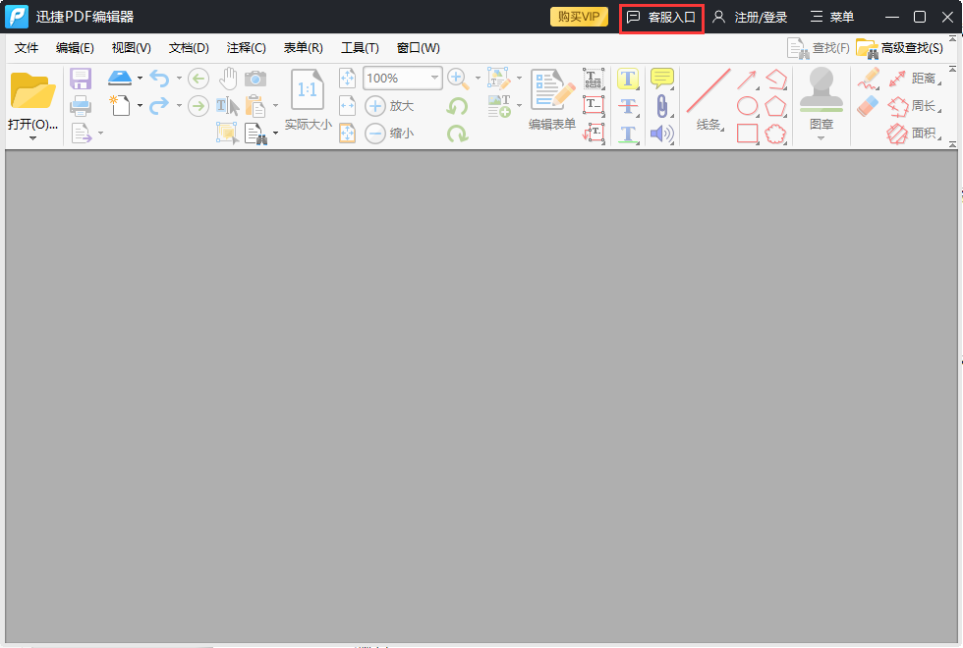
Task: Open the 文档(D) menu
Action: point(189,48)
